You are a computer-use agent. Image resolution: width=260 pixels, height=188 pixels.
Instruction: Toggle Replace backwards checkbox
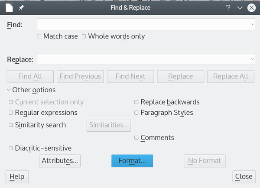pos(136,102)
